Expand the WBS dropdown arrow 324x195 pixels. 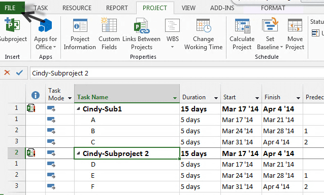click(172, 47)
